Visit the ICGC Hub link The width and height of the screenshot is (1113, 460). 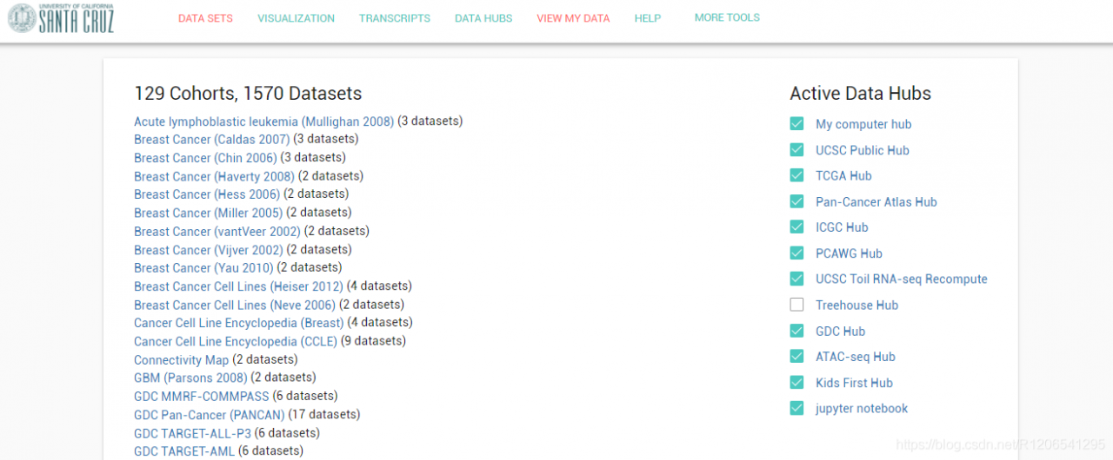(x=842, y=227)
